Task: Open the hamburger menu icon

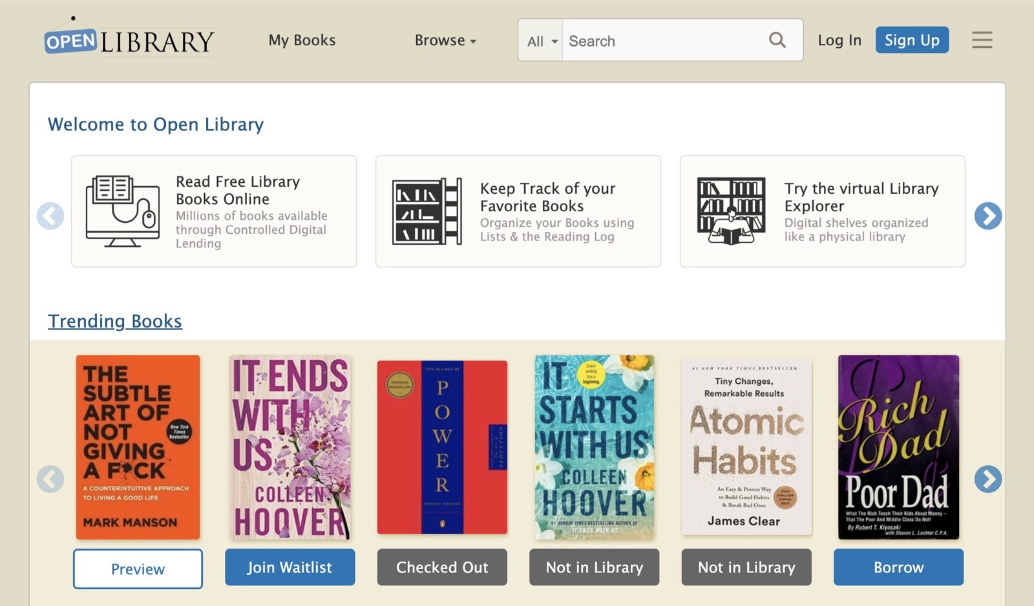Action: 982,40
